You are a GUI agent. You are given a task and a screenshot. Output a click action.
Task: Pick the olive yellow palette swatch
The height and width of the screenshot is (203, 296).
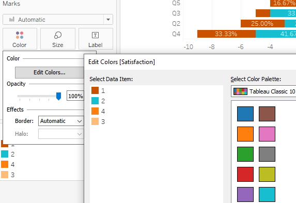[267, 174]
